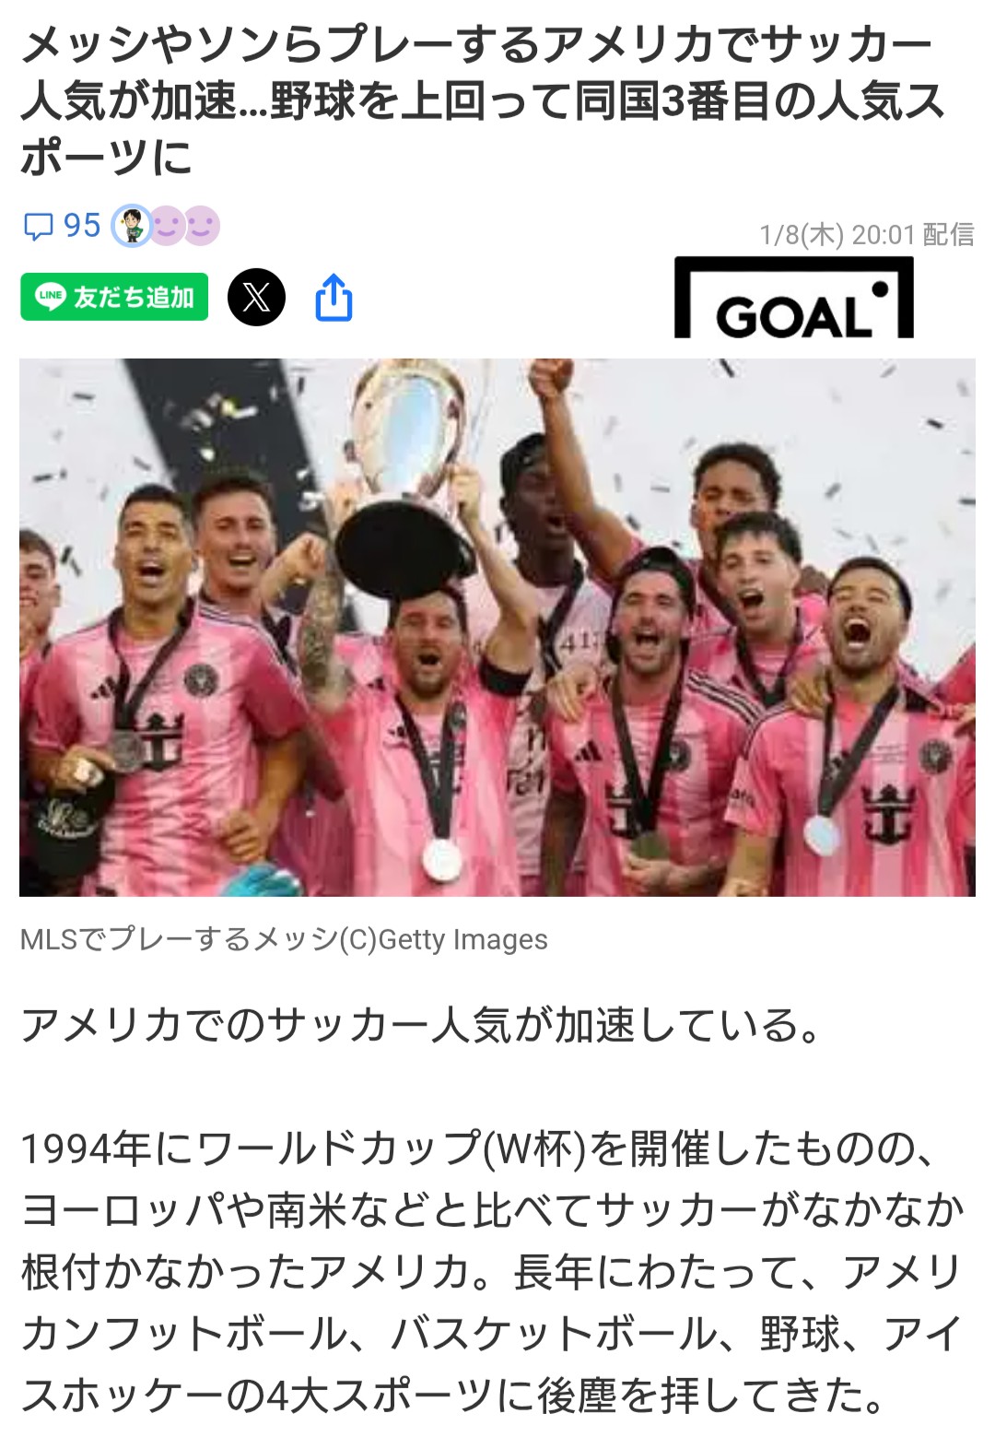The image size is (995, 1437).
Task: Tap the LINE logo inside green button
Action: click(x=51, y=297)
